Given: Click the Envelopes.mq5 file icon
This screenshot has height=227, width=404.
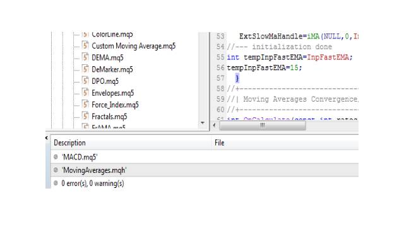Looking at the screenshot, I should 85,93.
